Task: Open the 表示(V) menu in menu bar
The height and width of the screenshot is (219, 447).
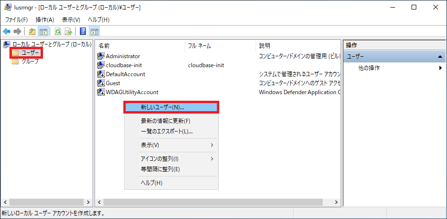Action: pos(71,20)
